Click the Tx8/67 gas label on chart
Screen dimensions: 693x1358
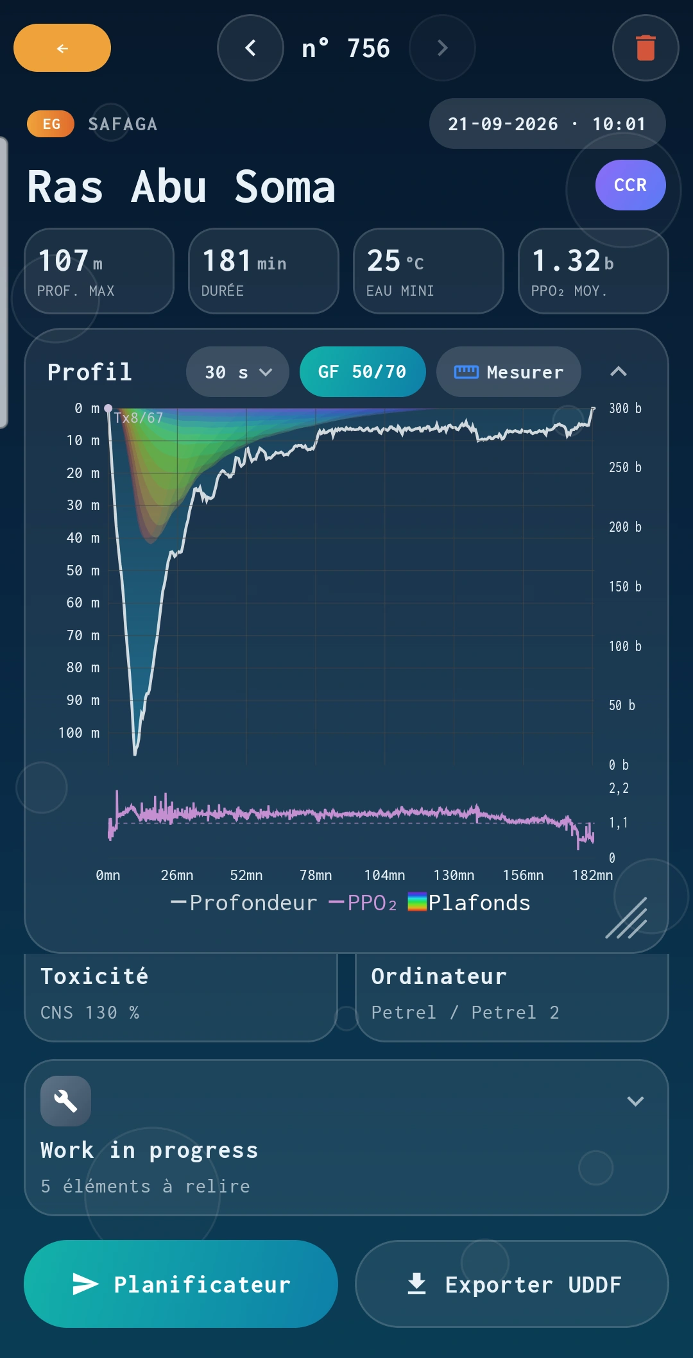click(139, 418)
